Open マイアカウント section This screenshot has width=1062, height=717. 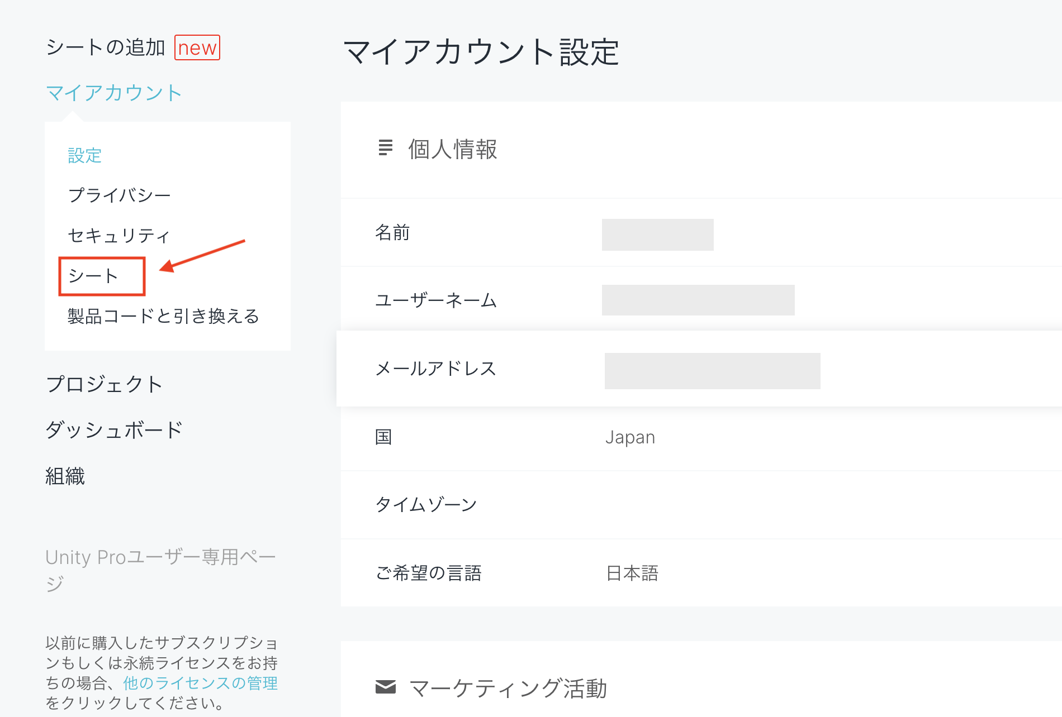point(114,93)
